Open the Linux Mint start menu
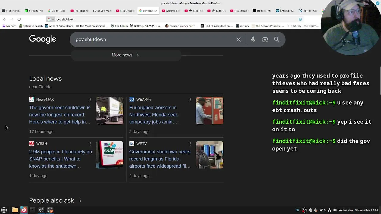The height and width of the screenshot is (214, 381). [x=4, y=210]
